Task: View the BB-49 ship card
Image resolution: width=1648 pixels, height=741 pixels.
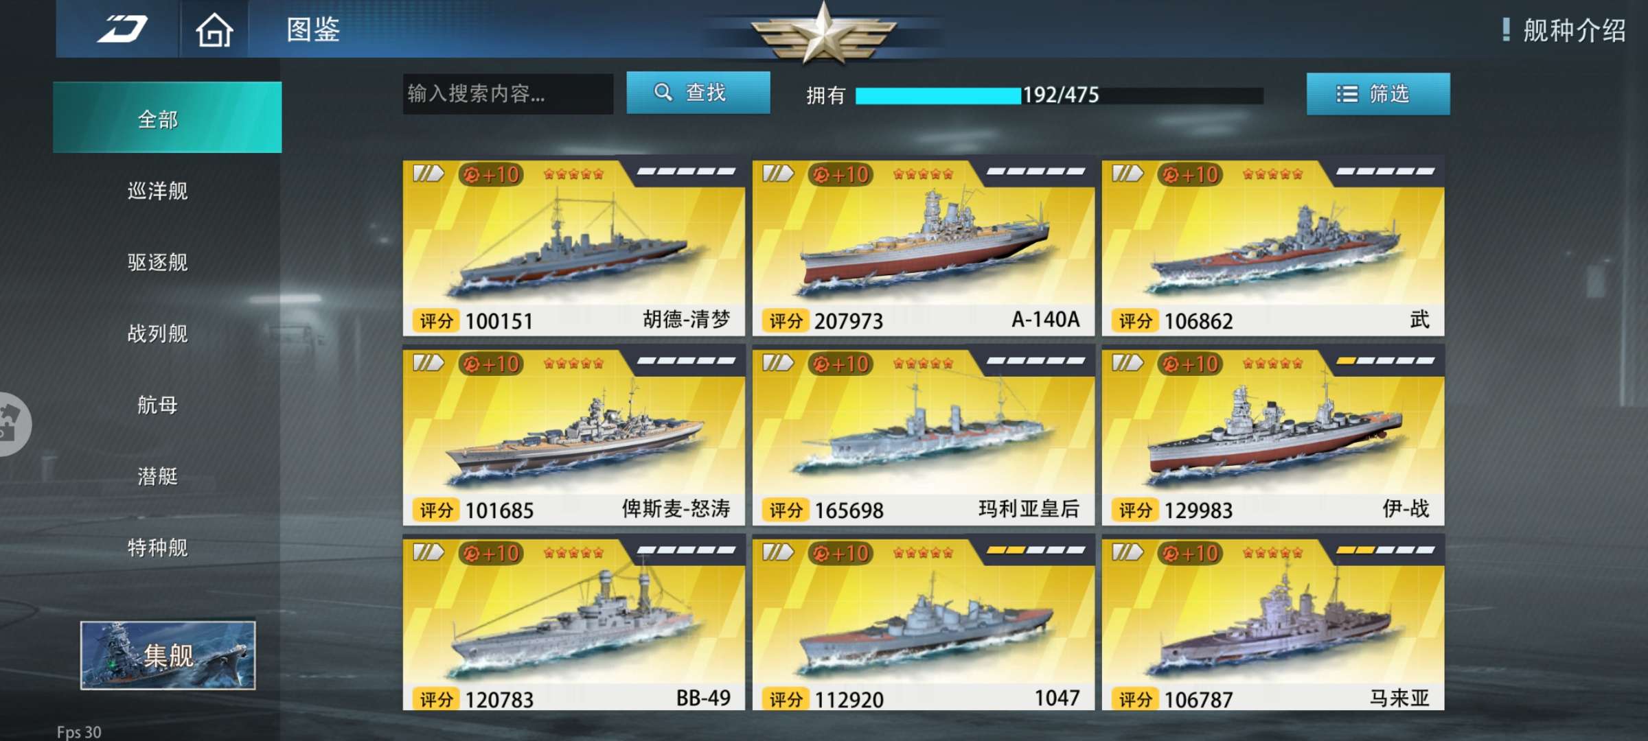Action: (x=574, y=624)
